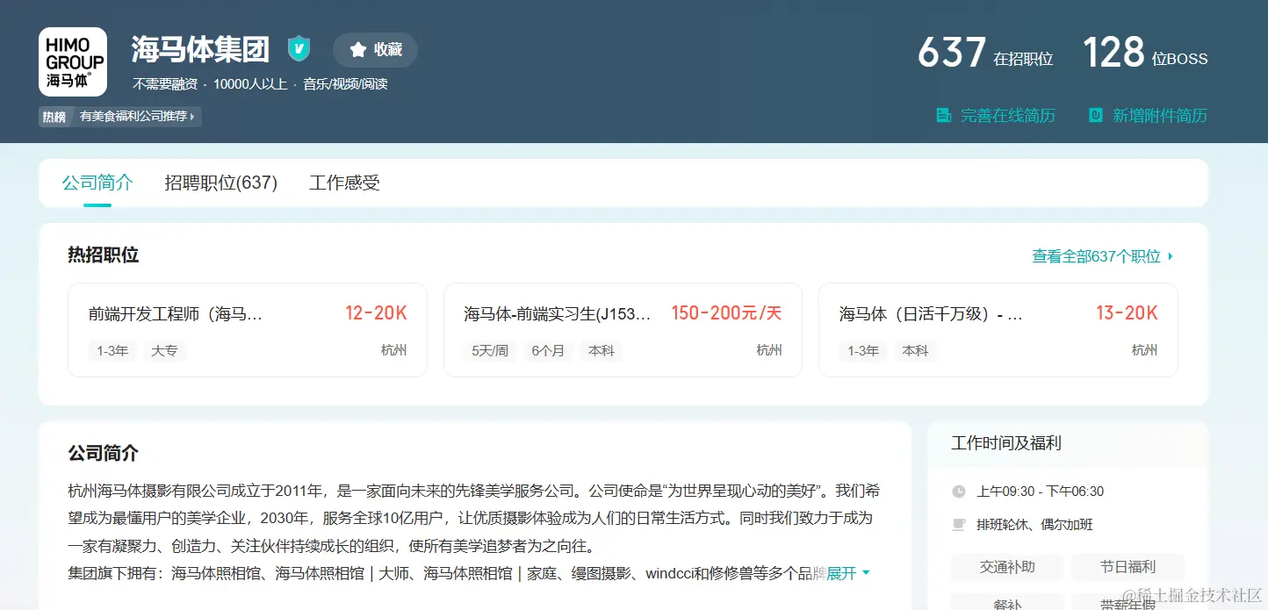Expand the company intro with 展开
This screenshot has height=610, width=1268.
pos(848,573)
